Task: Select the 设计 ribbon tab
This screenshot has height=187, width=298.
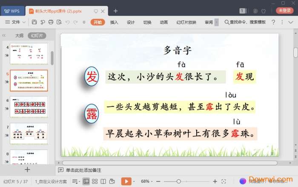Action: [131, 22]
